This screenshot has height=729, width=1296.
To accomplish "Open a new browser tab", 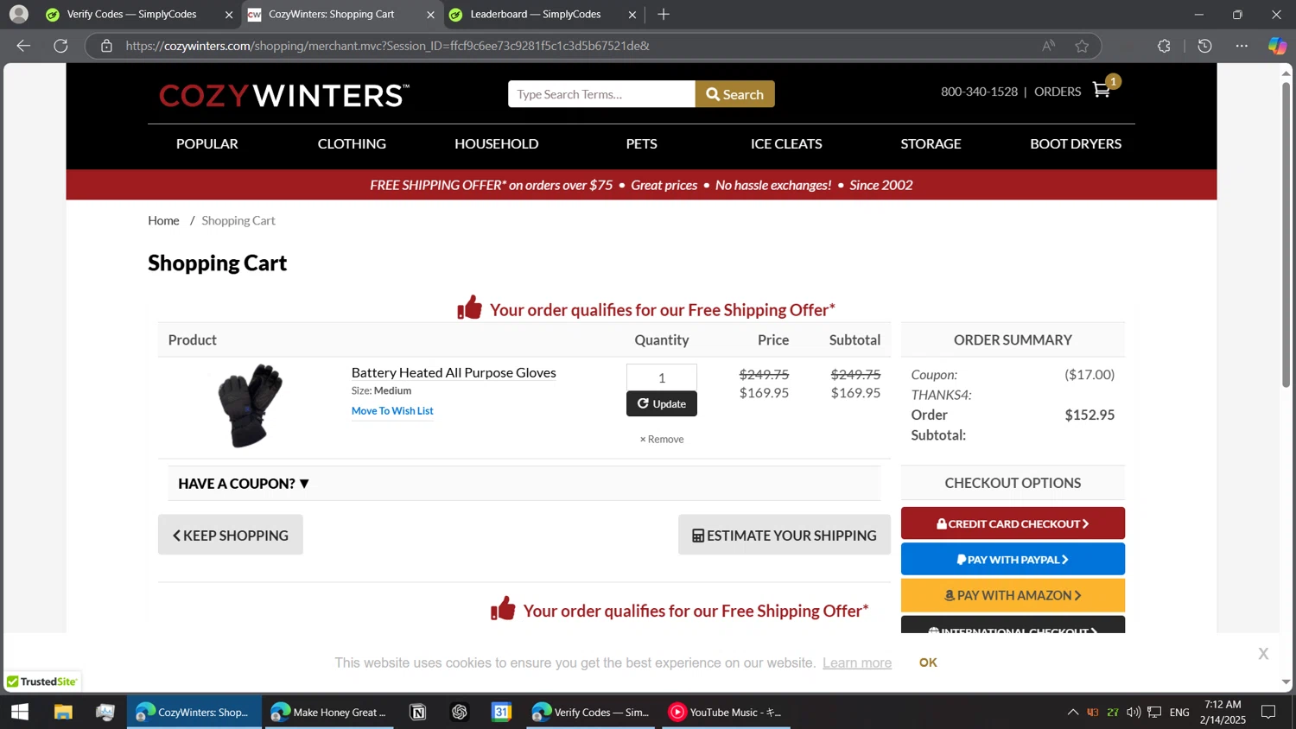I will click(664, 14).
